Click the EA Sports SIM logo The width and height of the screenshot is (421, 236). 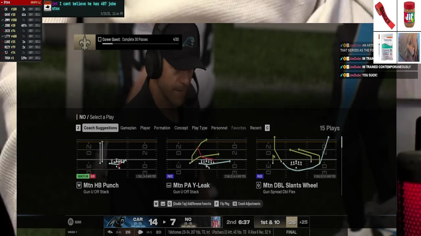tap(74, 222)
